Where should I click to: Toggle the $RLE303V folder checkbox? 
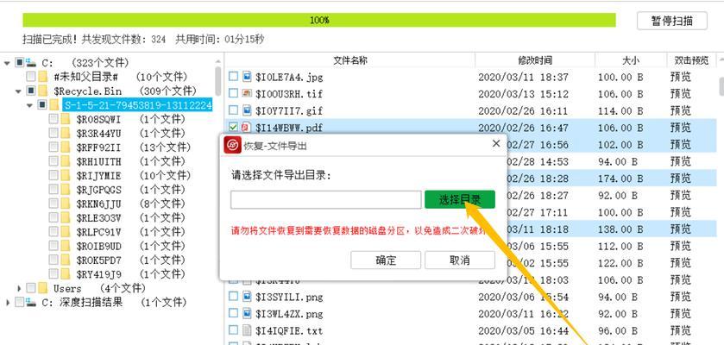pos(54,217)
